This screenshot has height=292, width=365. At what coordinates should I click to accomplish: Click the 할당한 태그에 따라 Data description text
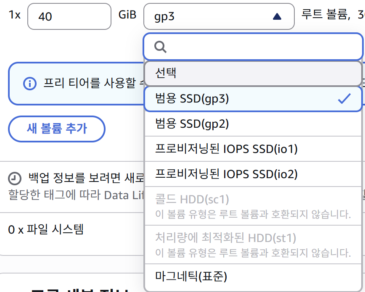click(x=76, y=195)
